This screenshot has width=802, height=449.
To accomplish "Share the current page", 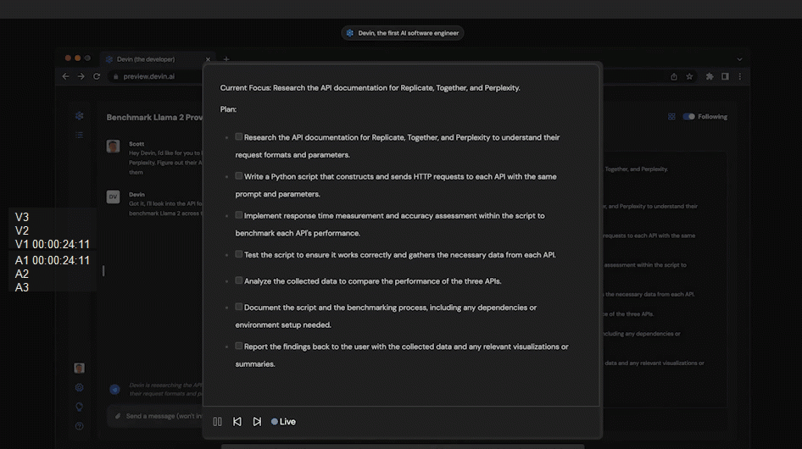I will [674, 76].
